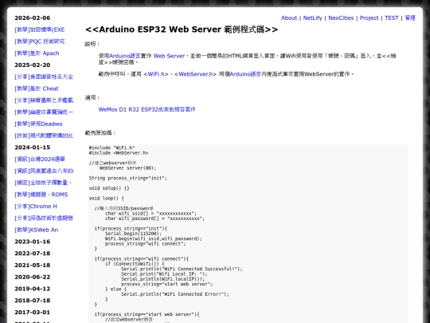Open the WebServer.h library link
The width and height of the screenshot is (430, 323).
tap(196, 74)
